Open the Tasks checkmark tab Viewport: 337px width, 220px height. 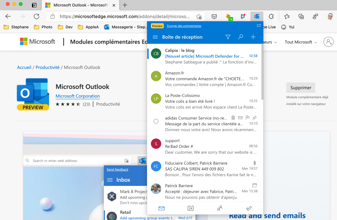249,208
